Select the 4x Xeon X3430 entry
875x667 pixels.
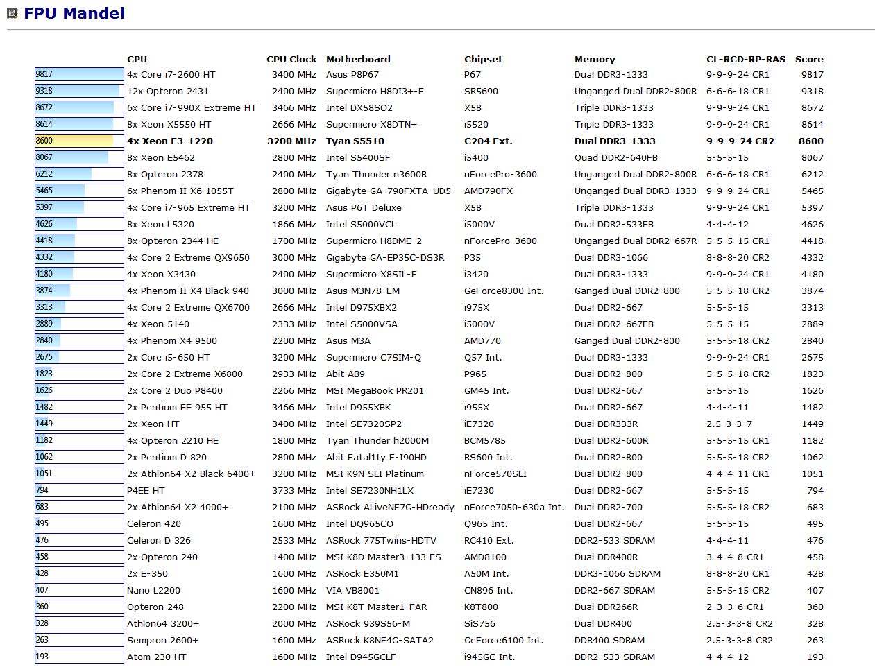(161, 275)
